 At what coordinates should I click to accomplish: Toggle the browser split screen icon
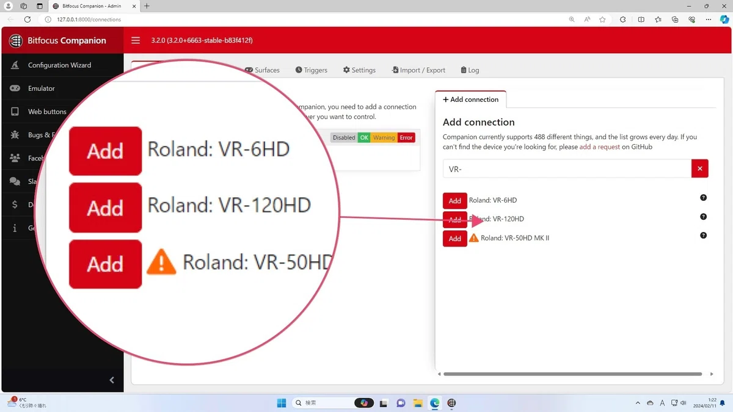point(641,20)
